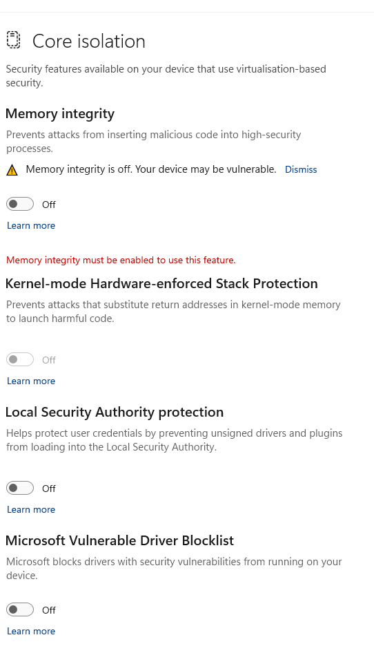Click the Core isolation page title

click(89, 41)
